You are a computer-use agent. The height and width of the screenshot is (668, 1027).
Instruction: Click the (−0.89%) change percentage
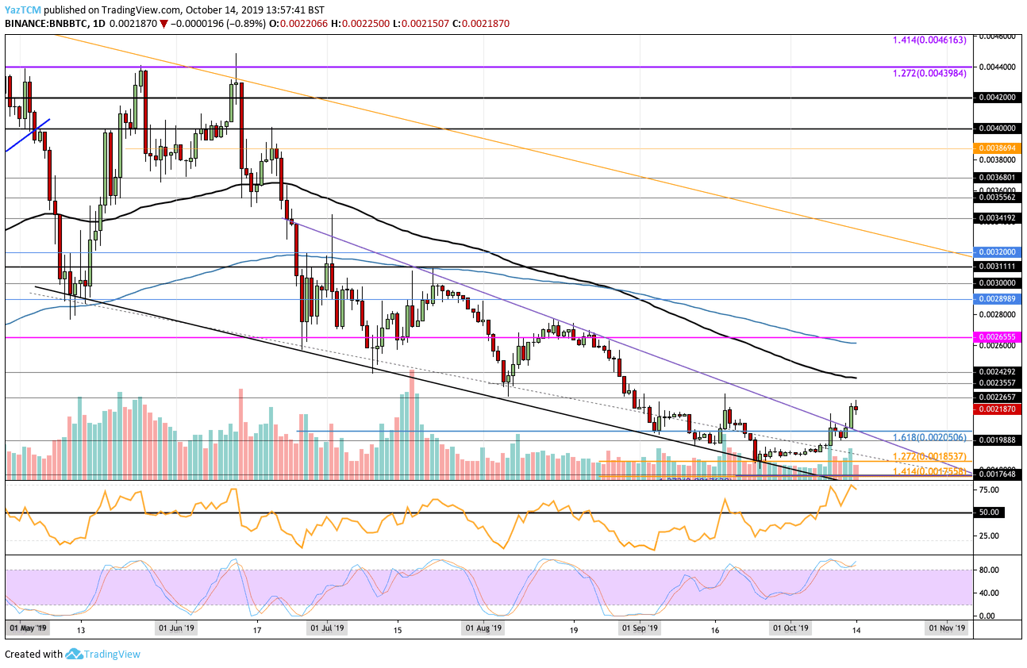pyautogui.click(x=244, y=25)
